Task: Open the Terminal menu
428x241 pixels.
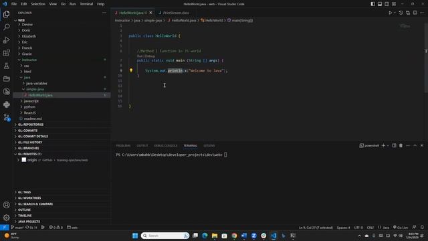Action: coord(86,4)
